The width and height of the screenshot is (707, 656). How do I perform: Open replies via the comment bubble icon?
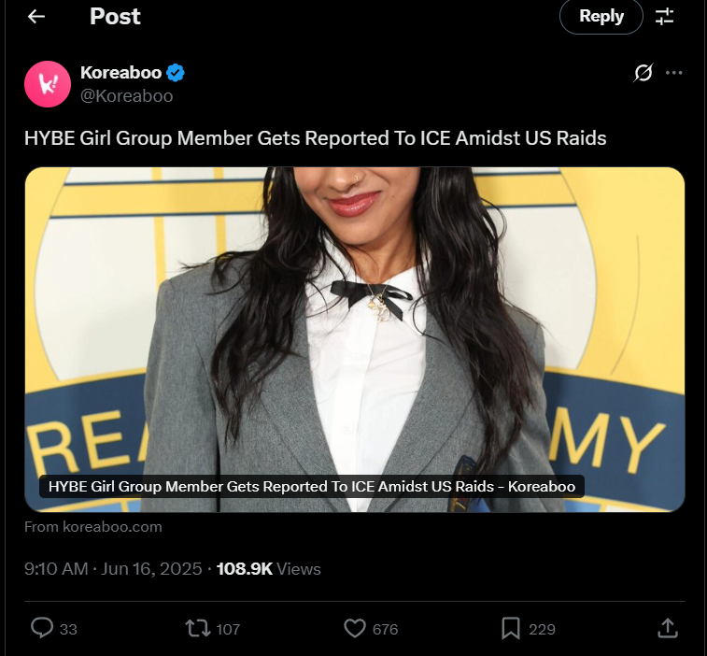coord(42,628)
